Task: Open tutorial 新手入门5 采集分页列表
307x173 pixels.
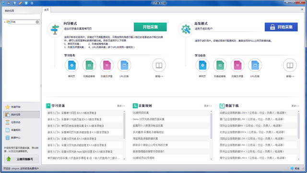Action: pos(72,139)
